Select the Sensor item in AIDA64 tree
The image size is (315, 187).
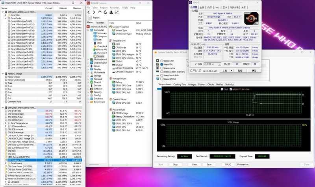100,56
